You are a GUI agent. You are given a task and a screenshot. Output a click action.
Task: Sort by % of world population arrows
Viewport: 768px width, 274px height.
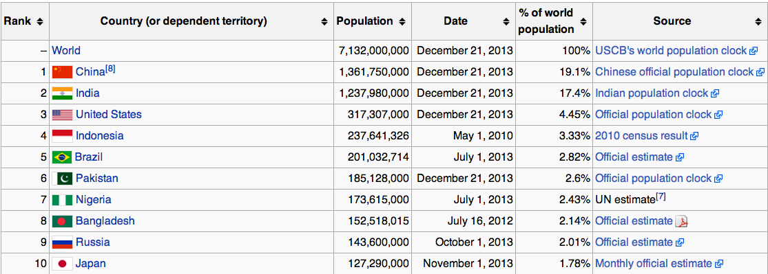click(x=583, y=21)
